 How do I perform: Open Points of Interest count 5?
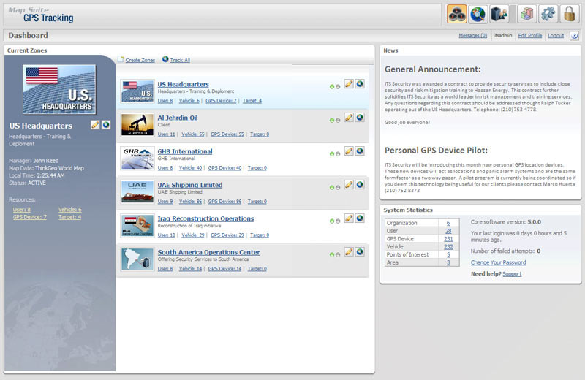448,255
